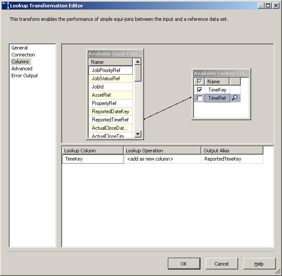Select ReportedTimeRef input column
Image resolution: width=282 pixels, height=276 pixels.
(111, 120)
